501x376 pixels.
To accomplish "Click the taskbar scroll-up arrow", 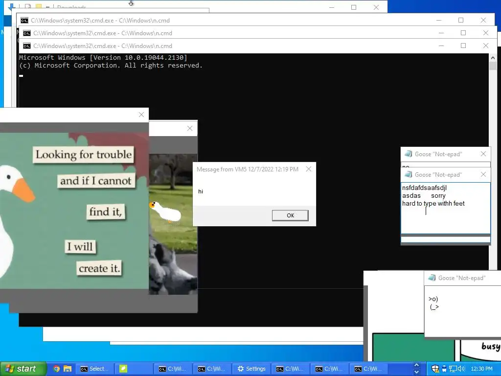I will coord(417,365).
